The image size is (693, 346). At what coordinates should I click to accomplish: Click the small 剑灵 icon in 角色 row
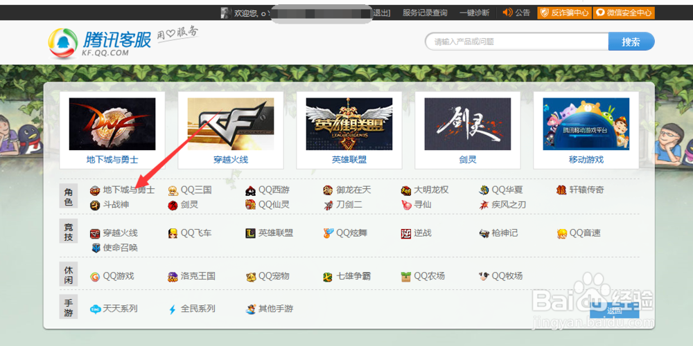pos(173,205)
